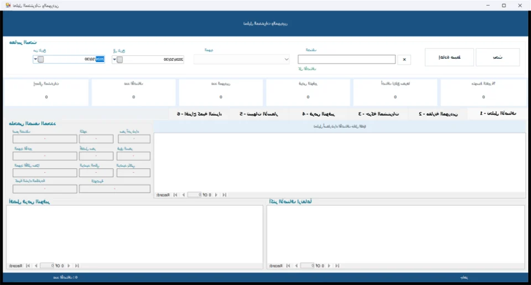
Task: Click next record arrow in the bottom-left grid navigator
Action: pos(69,266)
